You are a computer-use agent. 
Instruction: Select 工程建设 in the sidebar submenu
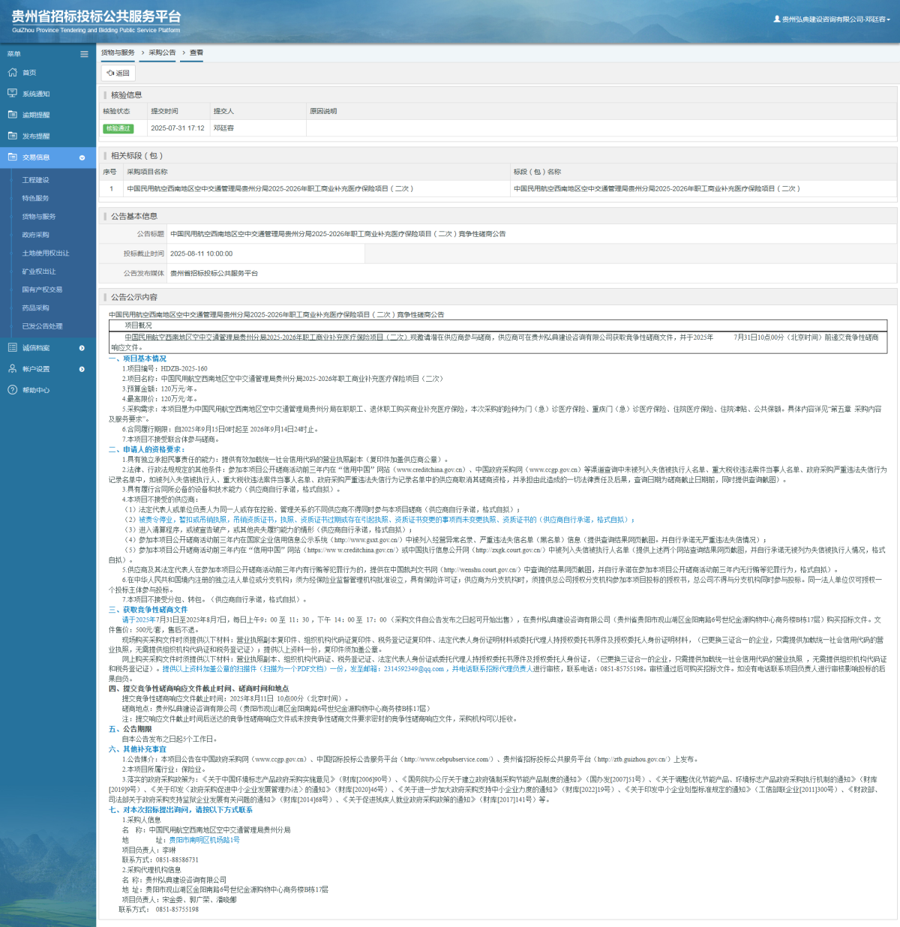coord(35,180)
